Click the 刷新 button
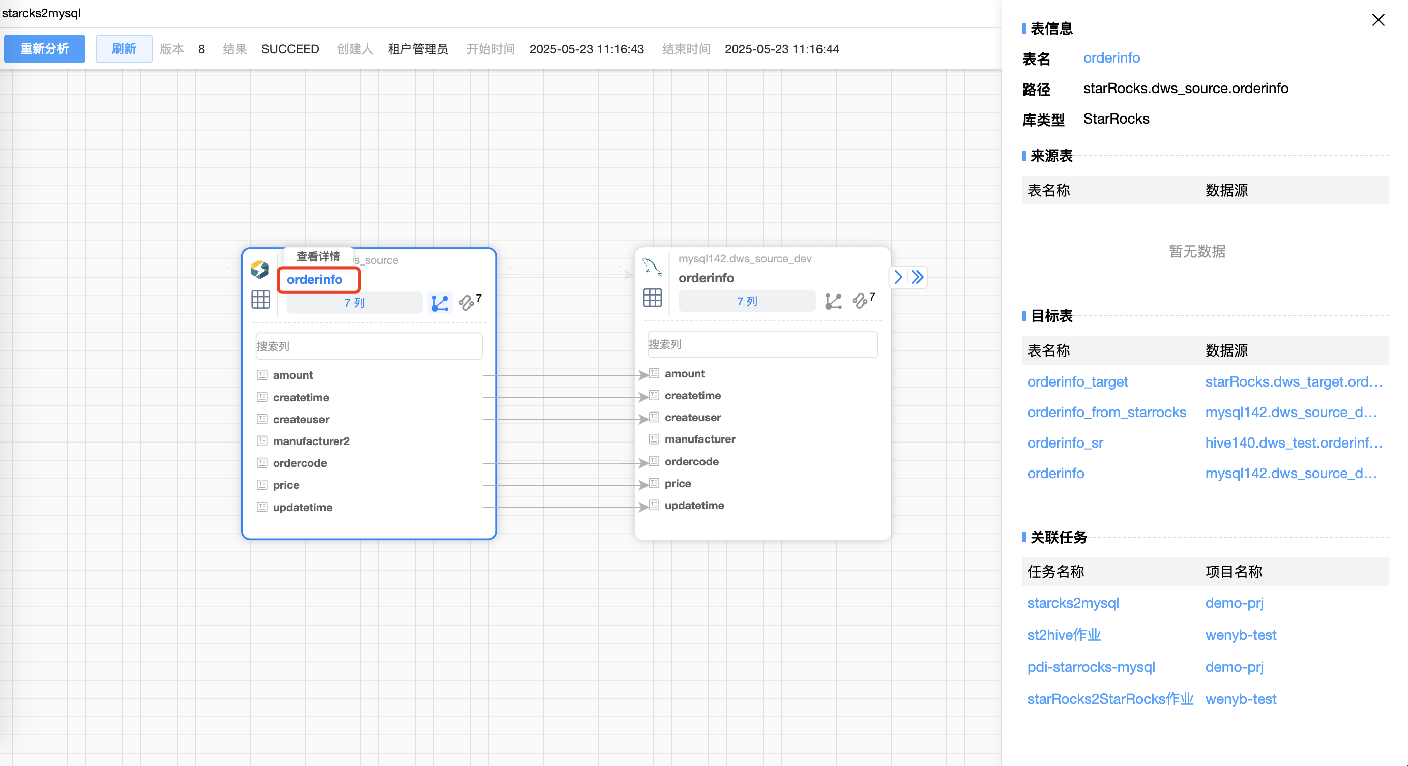 tap(124, 49)
